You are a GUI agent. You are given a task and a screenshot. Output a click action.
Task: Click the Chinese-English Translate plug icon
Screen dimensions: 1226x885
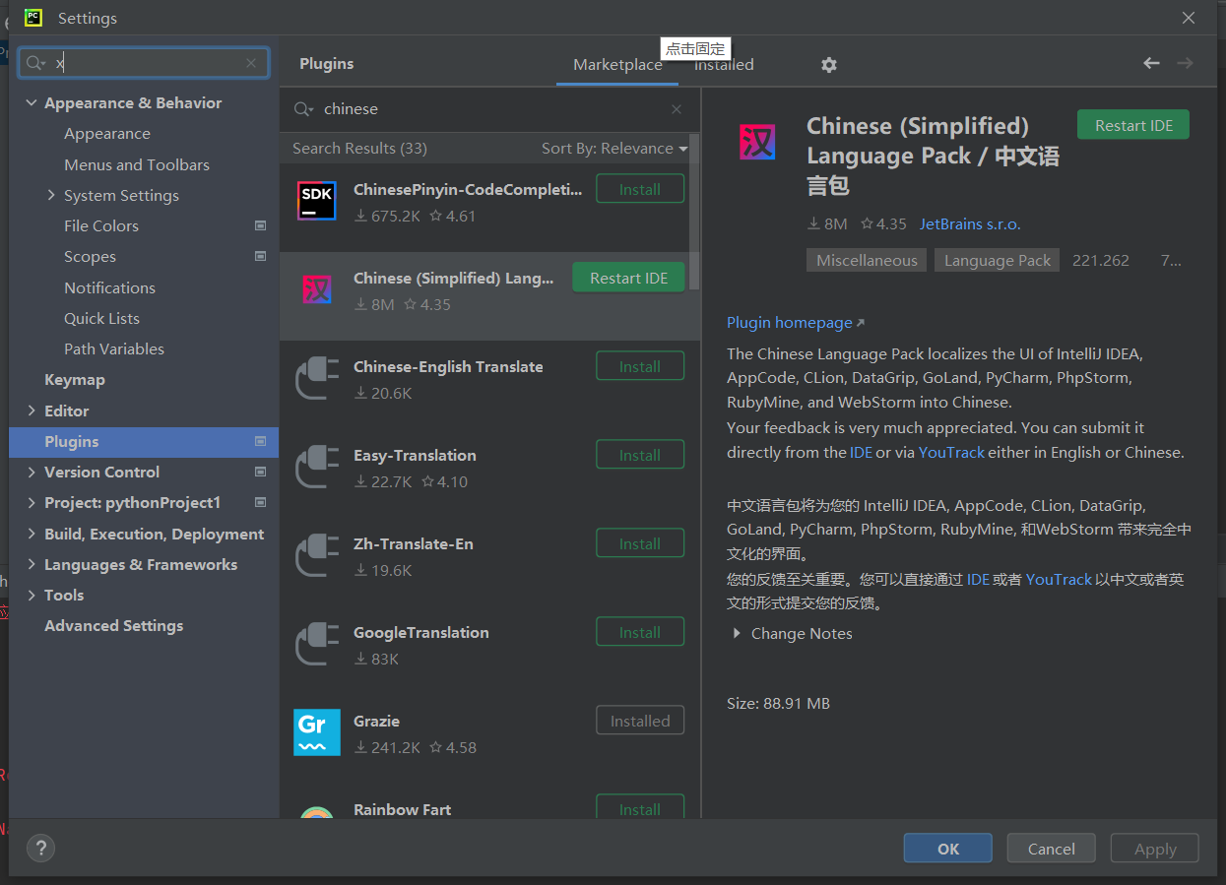point(317,378)
